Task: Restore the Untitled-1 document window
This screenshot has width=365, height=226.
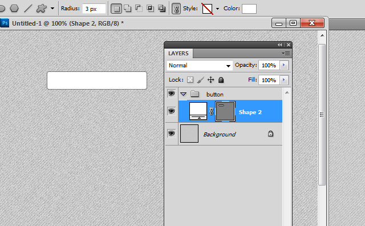Action: tap(293, 23)
